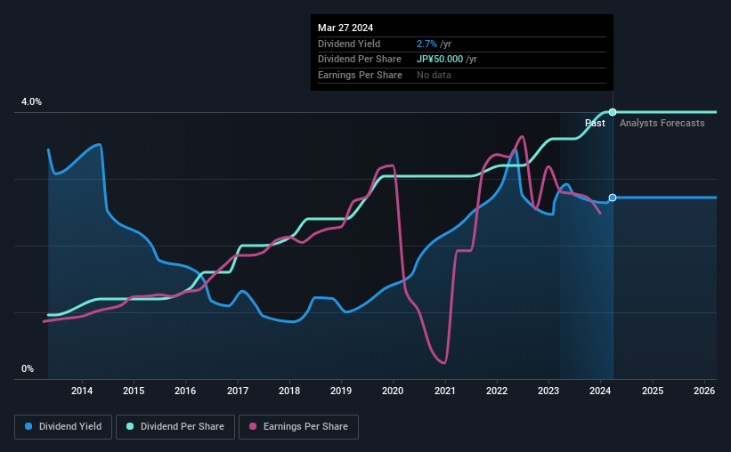Toggle the Dividend Per Share legend button
Screen dimensions: 731x452
tap(175, 427)
